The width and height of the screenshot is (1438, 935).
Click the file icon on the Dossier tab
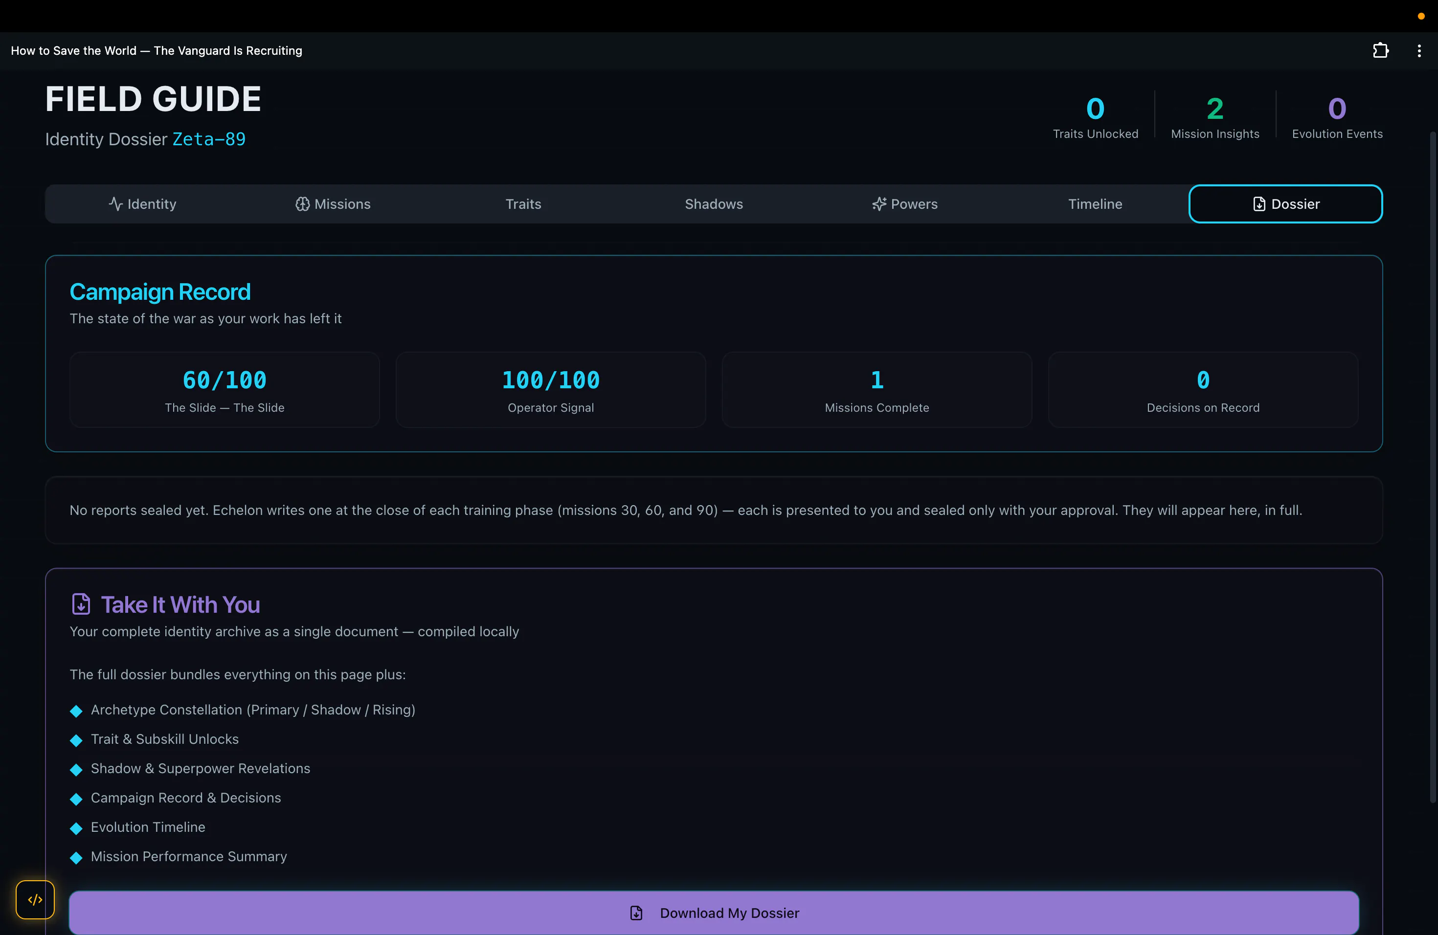tap(1259, 204)
